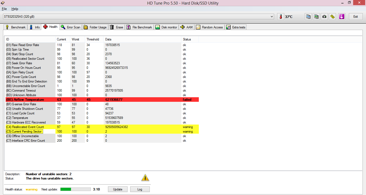The width and height of the screenshot is (366, 195).
Task: Select the (04) Start/Stop Count row
Action: 102,54
